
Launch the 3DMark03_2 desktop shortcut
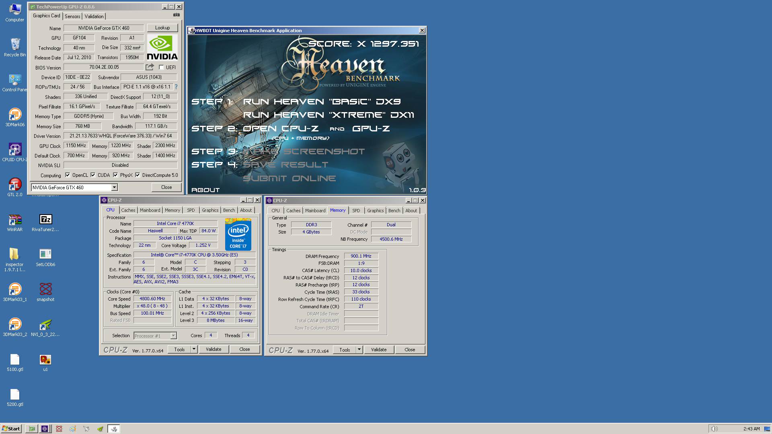coord(15,327)
